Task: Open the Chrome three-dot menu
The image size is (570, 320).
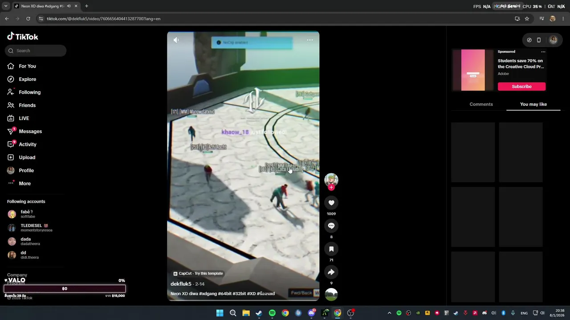Action: pyautogui.click(x=563, y=19)
